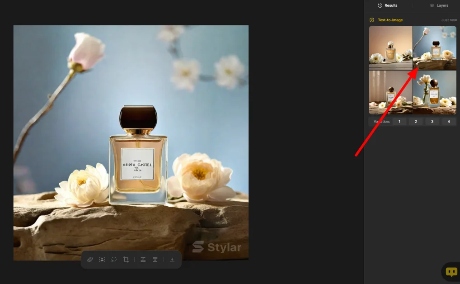Click the main perfume image on canvas

[x=131, y=143]
